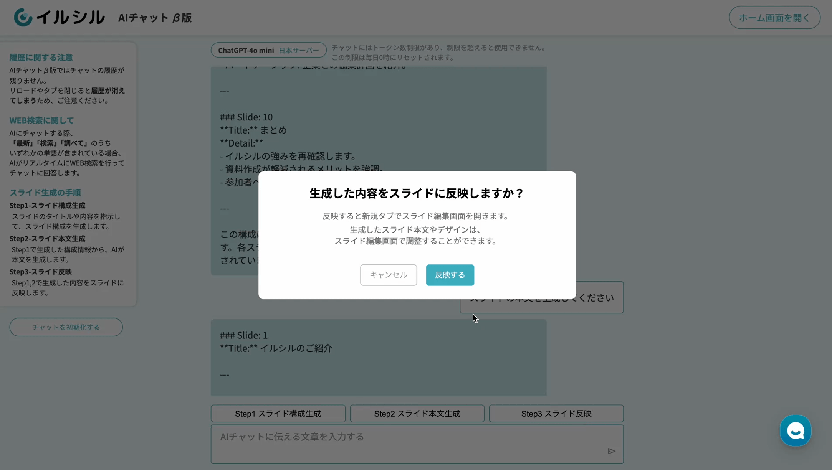This screenshot has width=832, height=470.
Task: Open the ChatGPT-4o mini model selector
Action: click(246, 50)
